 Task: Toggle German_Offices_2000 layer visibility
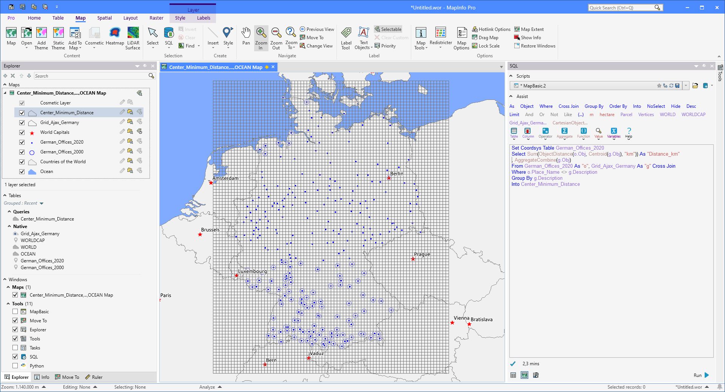(22, 152)
